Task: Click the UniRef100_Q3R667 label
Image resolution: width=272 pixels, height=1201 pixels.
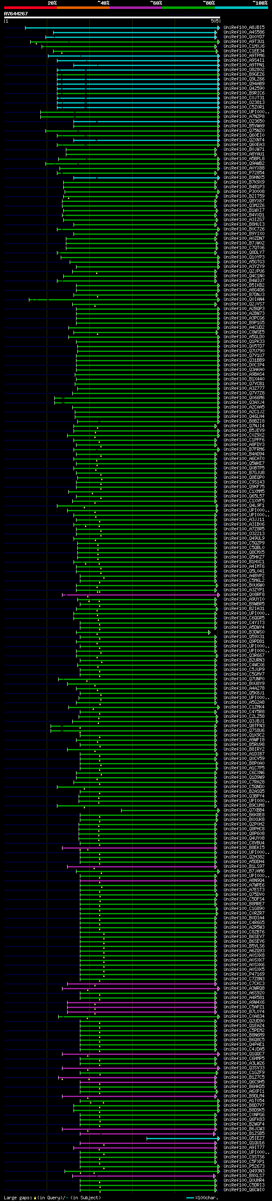Action: click(x=244, y=656)
